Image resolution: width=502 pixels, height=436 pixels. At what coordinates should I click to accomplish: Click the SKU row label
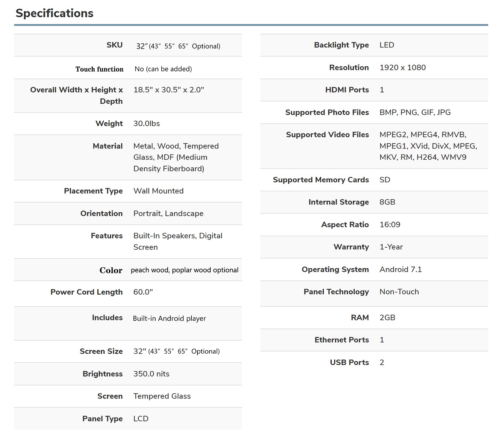tap(114, 45)
